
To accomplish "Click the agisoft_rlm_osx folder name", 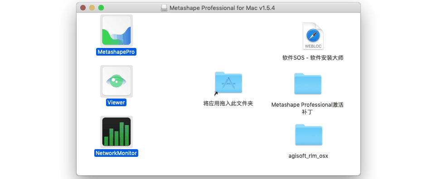I will click(x=308, y=155).
